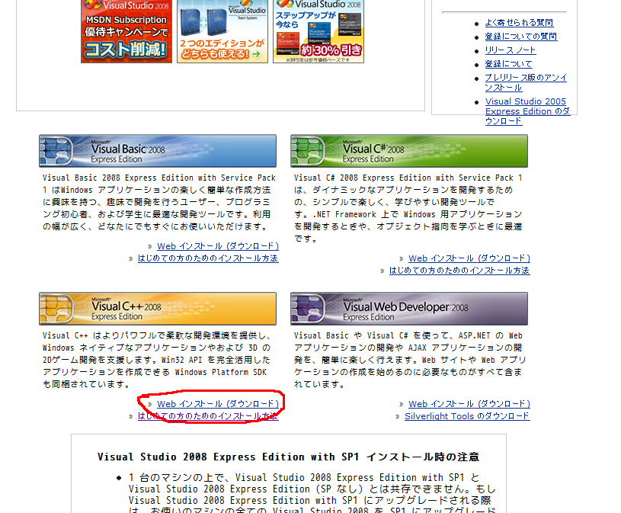Image resolution: width=621 pixels, height=513 pixels.
Task: Click the Visual Basic 2008 Express Edition banner
Action: (x=158, y=151)
